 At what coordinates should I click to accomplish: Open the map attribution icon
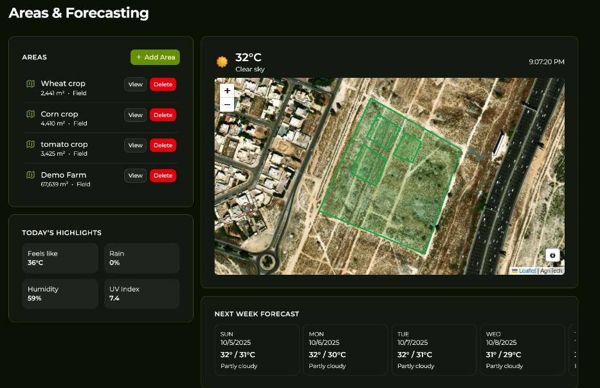tap(552, 255)
